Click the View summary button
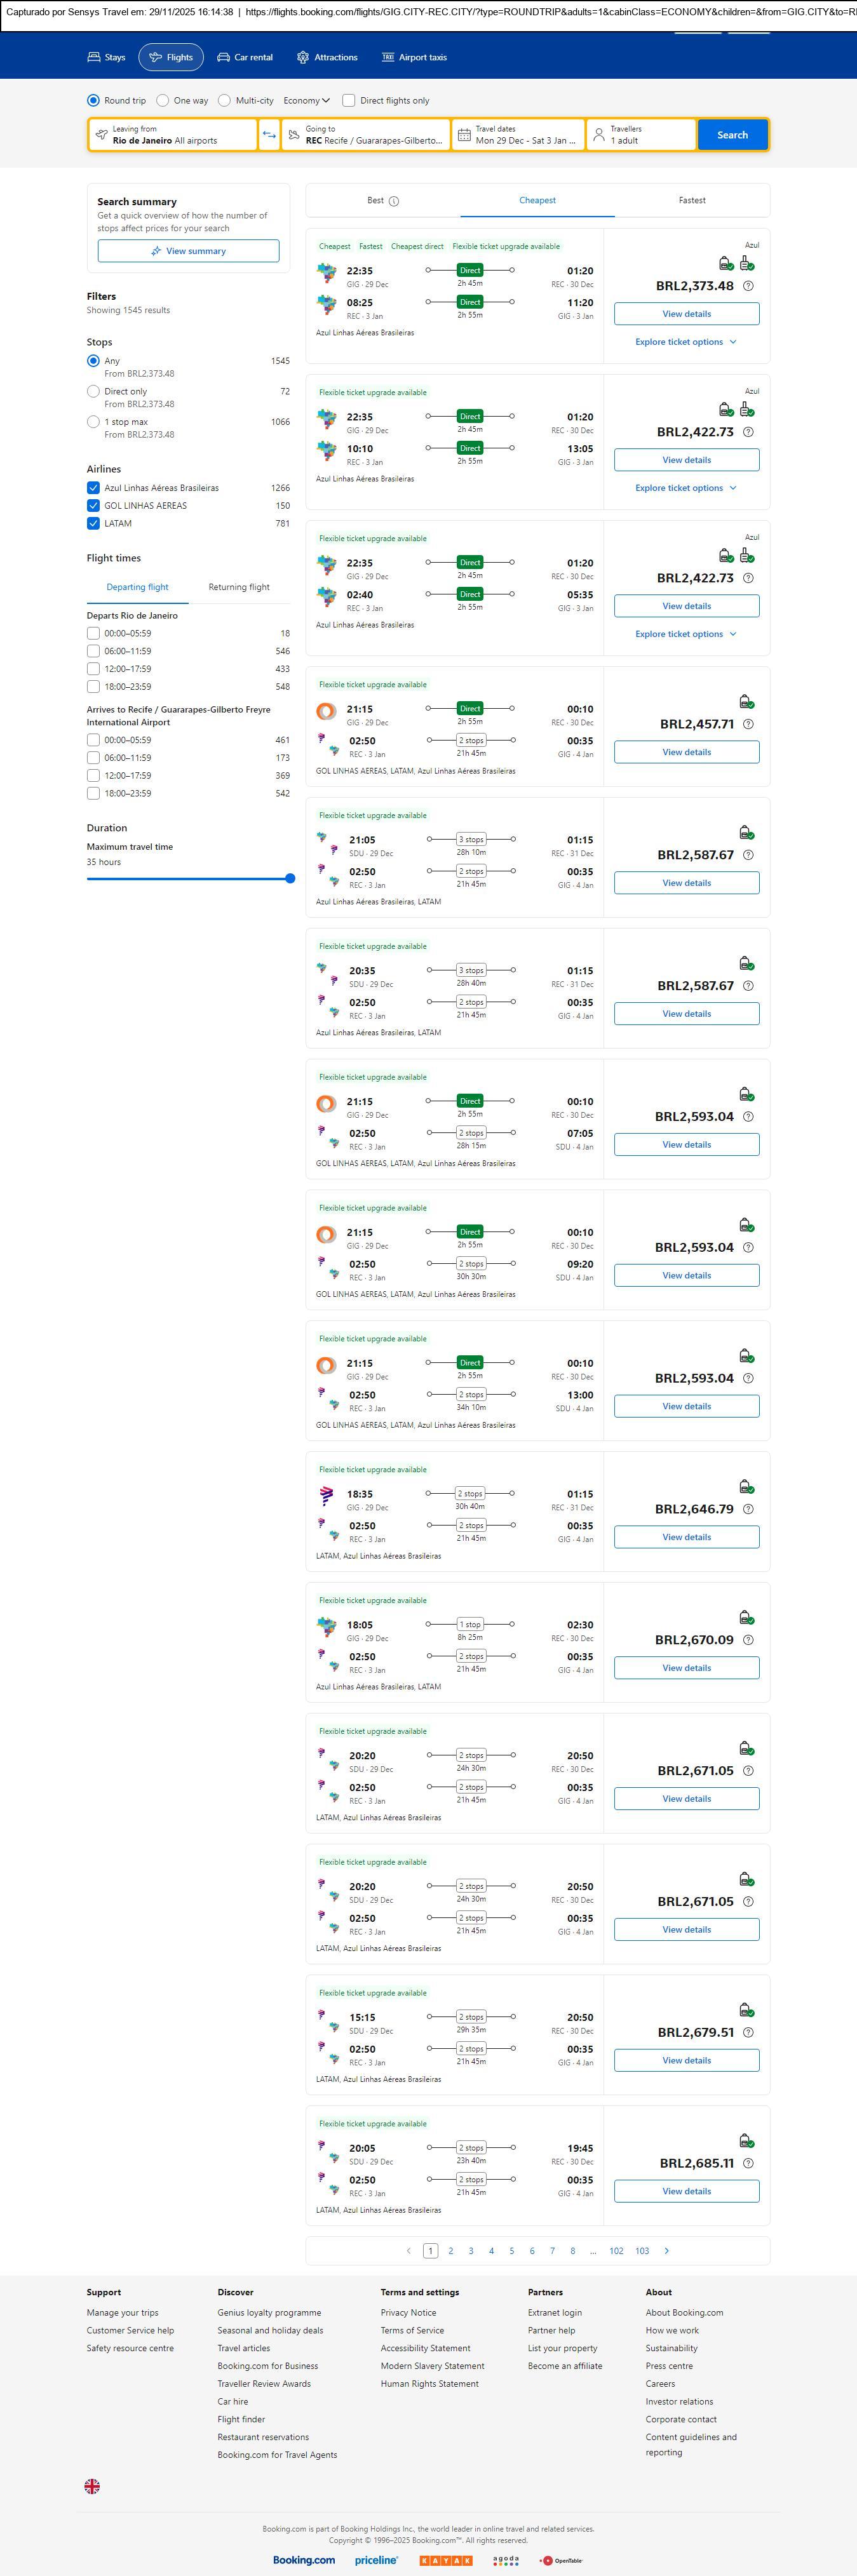The height and width of the screenshot is (2576, 857). click(x=188, y=251)
